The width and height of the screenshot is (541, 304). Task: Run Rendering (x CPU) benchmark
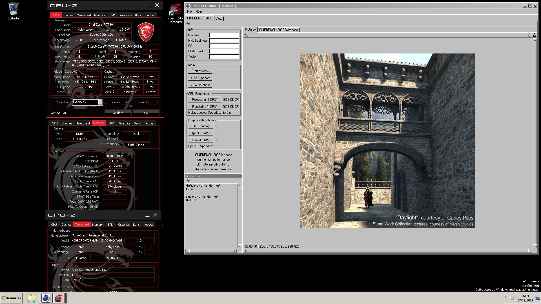204,107
